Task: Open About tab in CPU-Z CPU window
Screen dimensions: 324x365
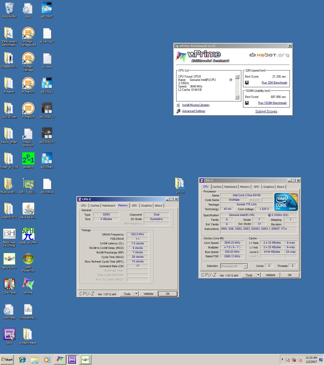Action: 280,187
